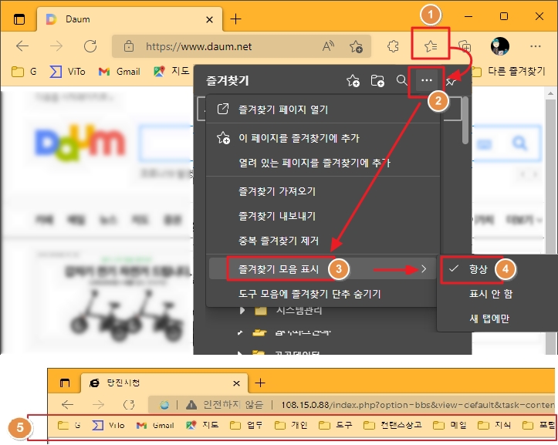Click the favorites panel scrollbar thumb
Image resolution: width=558 pixels, height=445 pixels.
(465, 120)
